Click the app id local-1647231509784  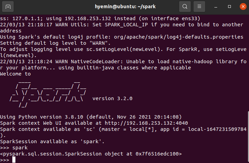click(x=217, y=129)
